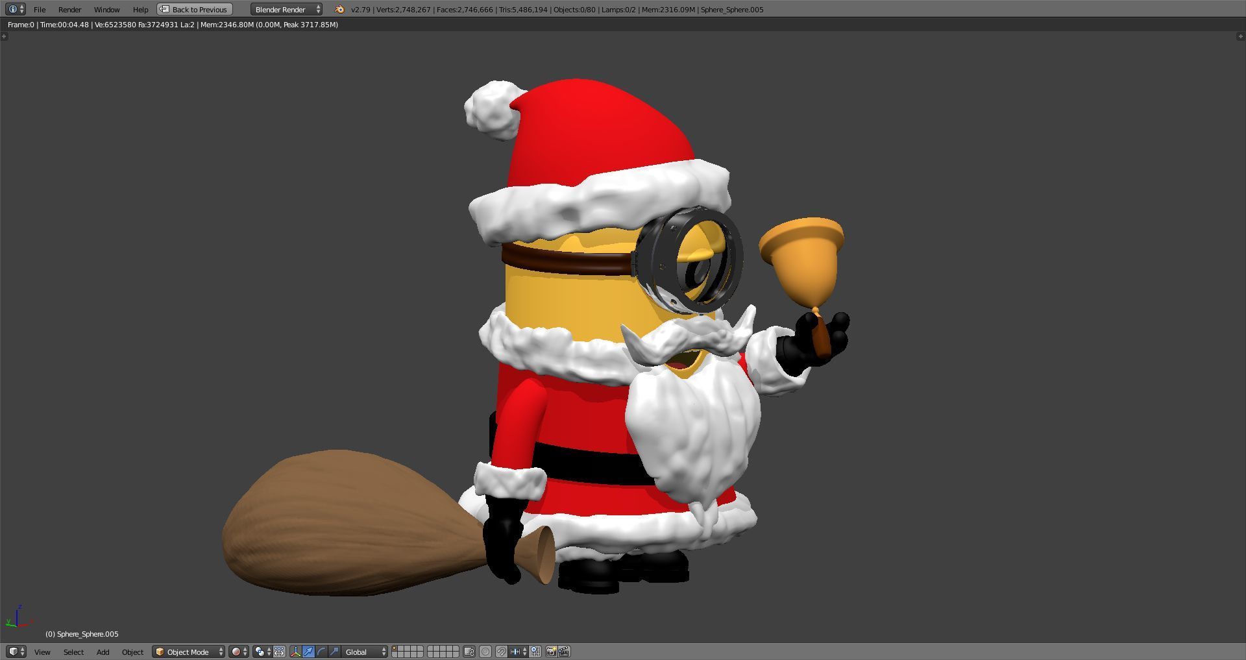Click the white pom-pom on the hat

[x=493, y=110]
